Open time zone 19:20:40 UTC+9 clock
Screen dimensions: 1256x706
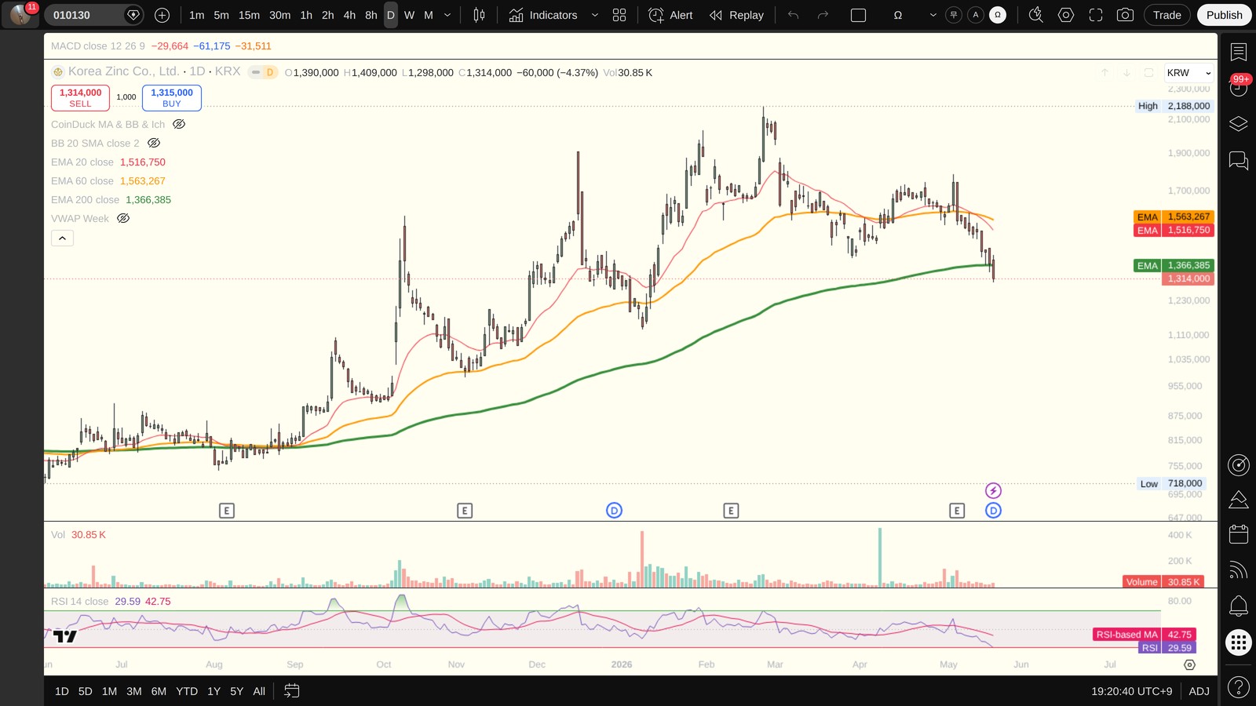(x=1131, y=691)
